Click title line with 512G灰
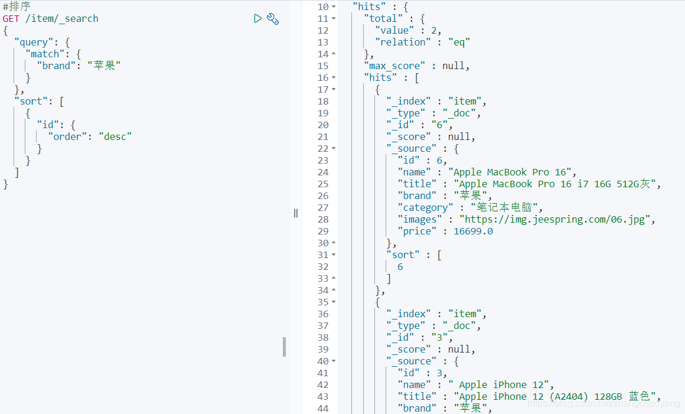685x414 pixels. [x=529, y=184]
